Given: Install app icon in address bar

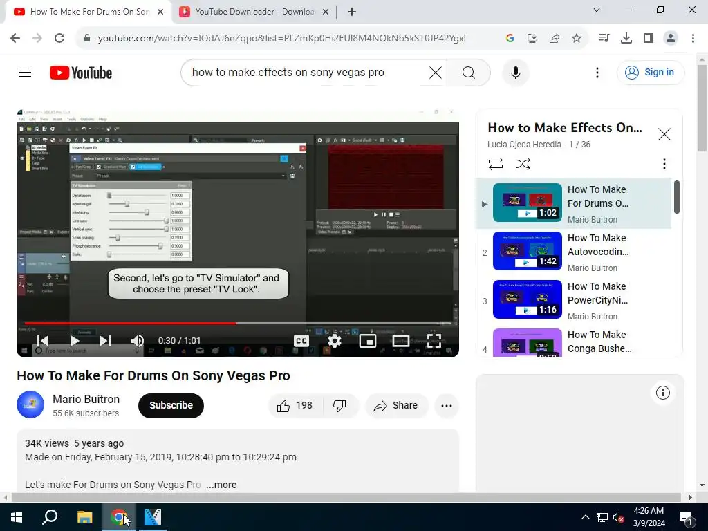Looking at the screenshot, I should pos(532,39).
